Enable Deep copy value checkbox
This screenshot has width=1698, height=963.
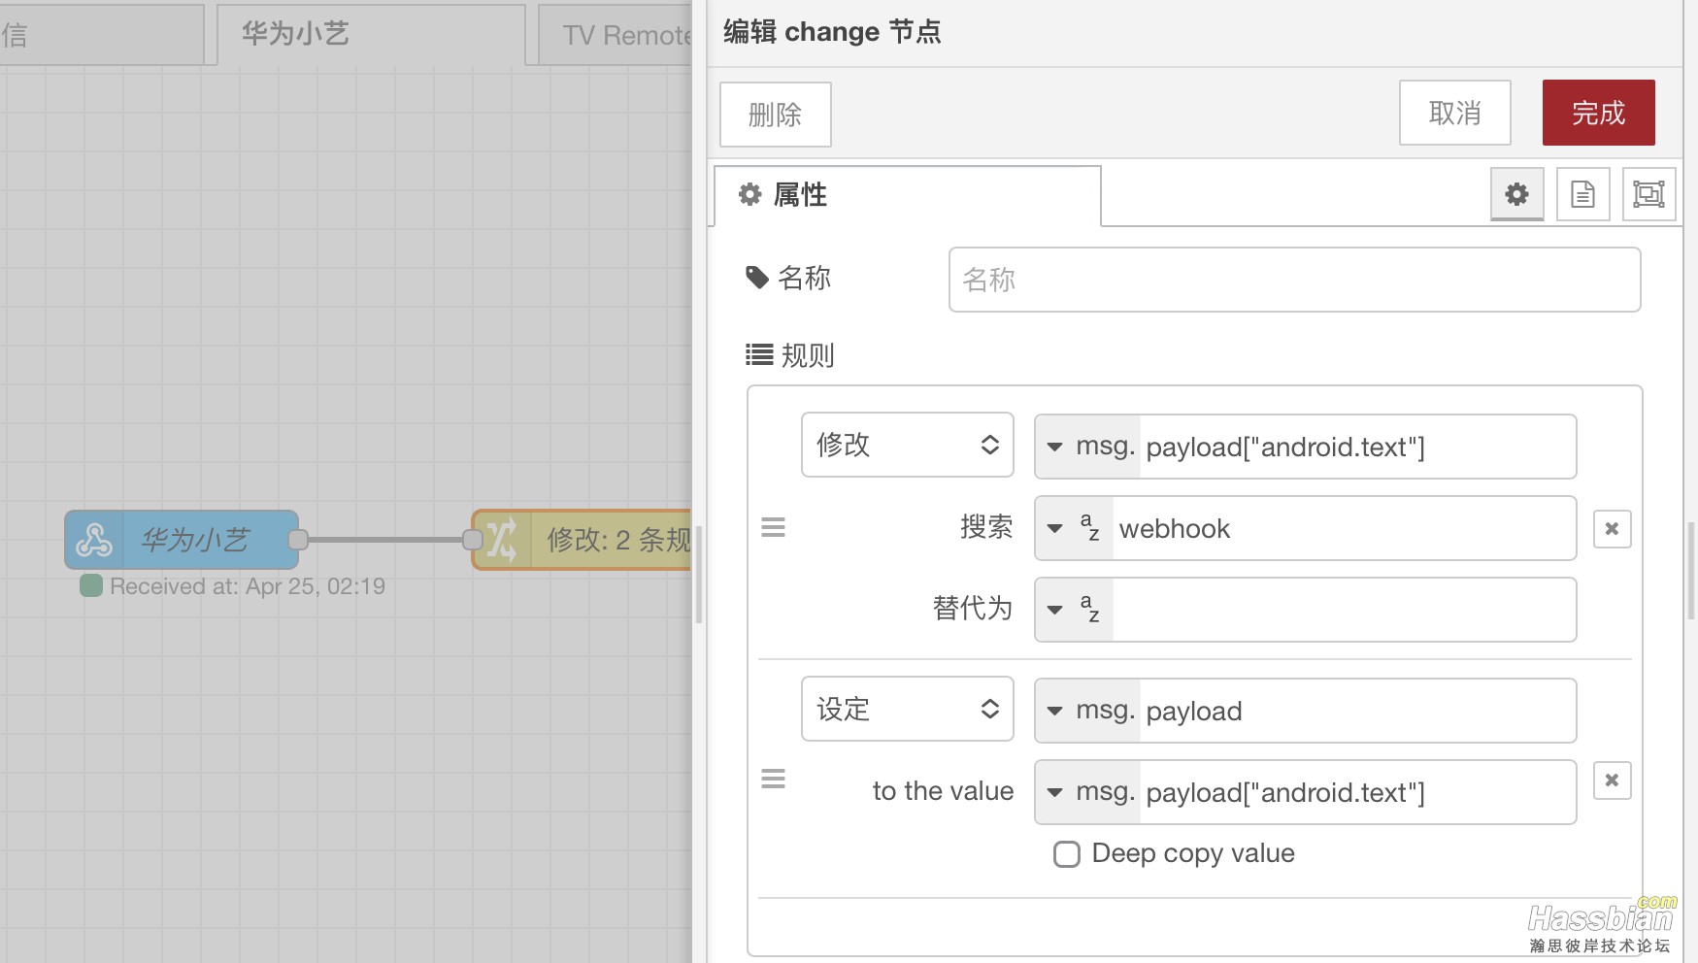pyautogui.click(x=1067, y=854)
